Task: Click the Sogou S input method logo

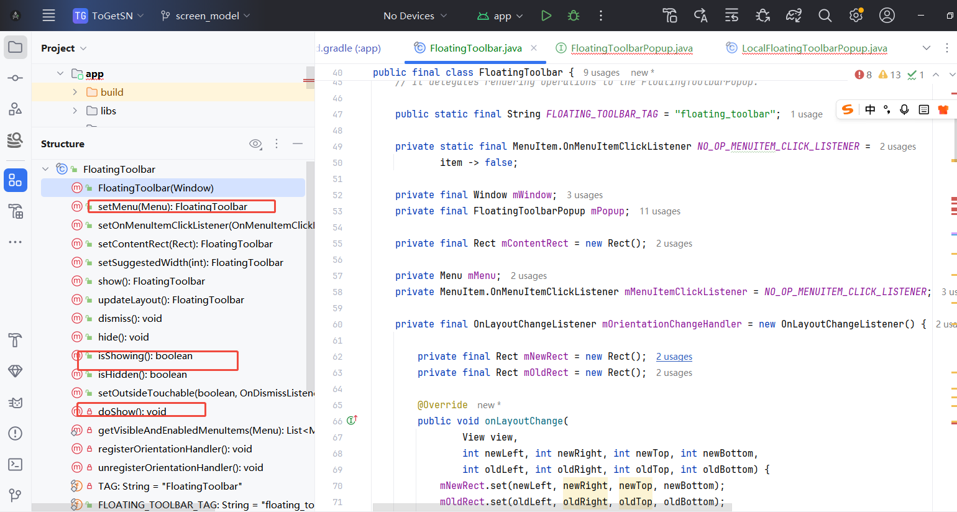Action: (x=848, y=109)
